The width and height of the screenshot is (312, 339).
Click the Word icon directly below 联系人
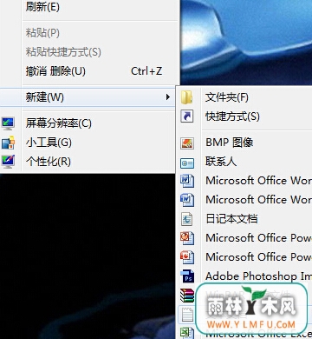click(x=187, y=181)
